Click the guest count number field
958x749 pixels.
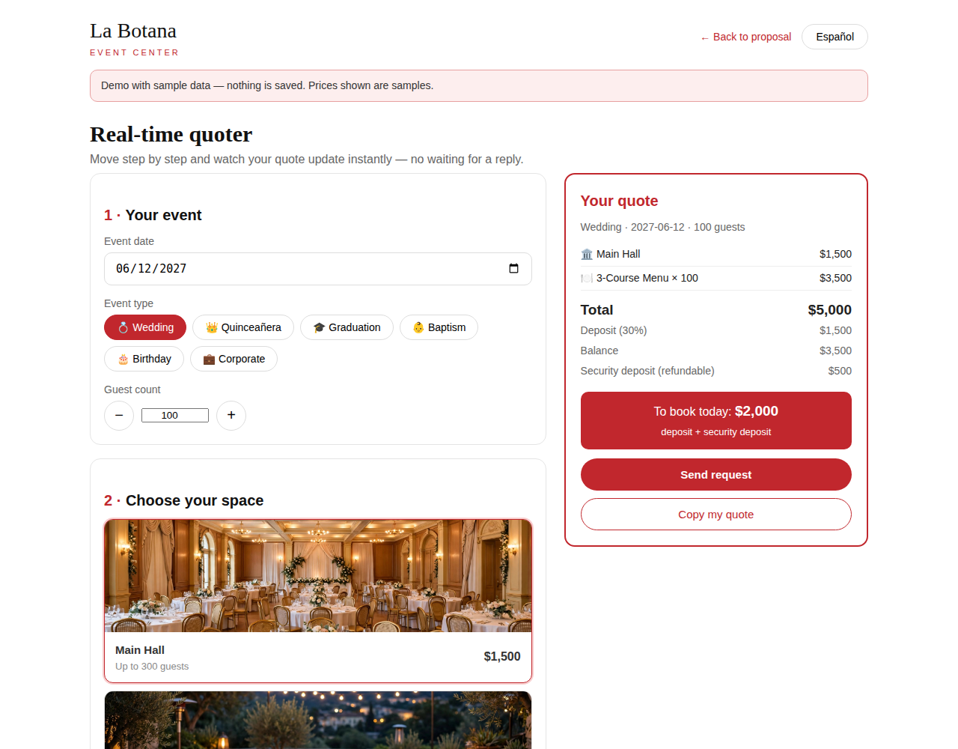175,416
